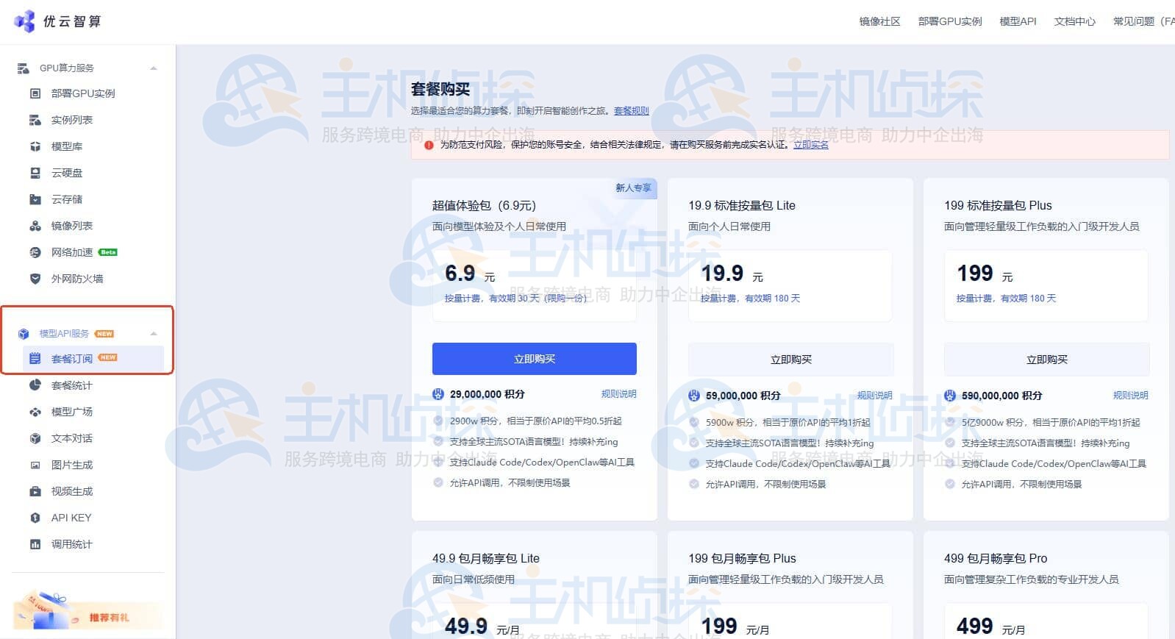
Task: Click the 套餐规则 link under the heading
Action: coord(632,110)
